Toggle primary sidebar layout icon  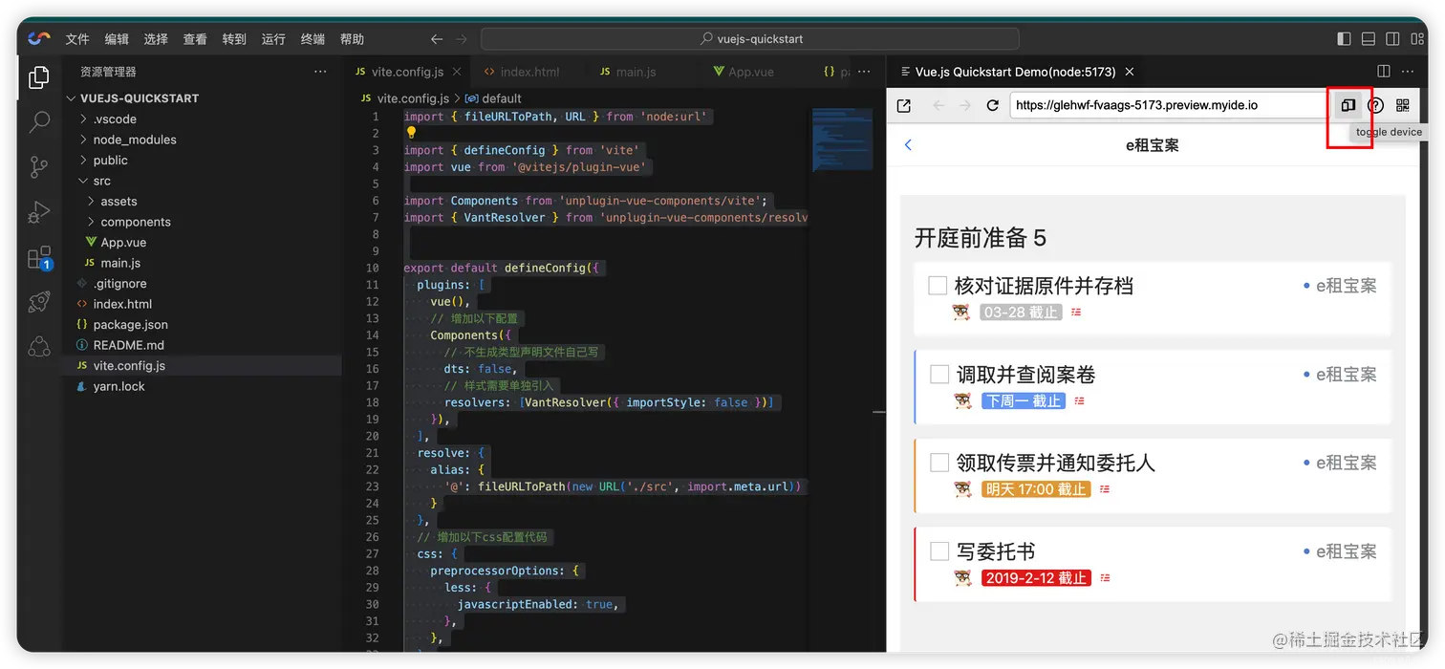tap(1344, 39)
